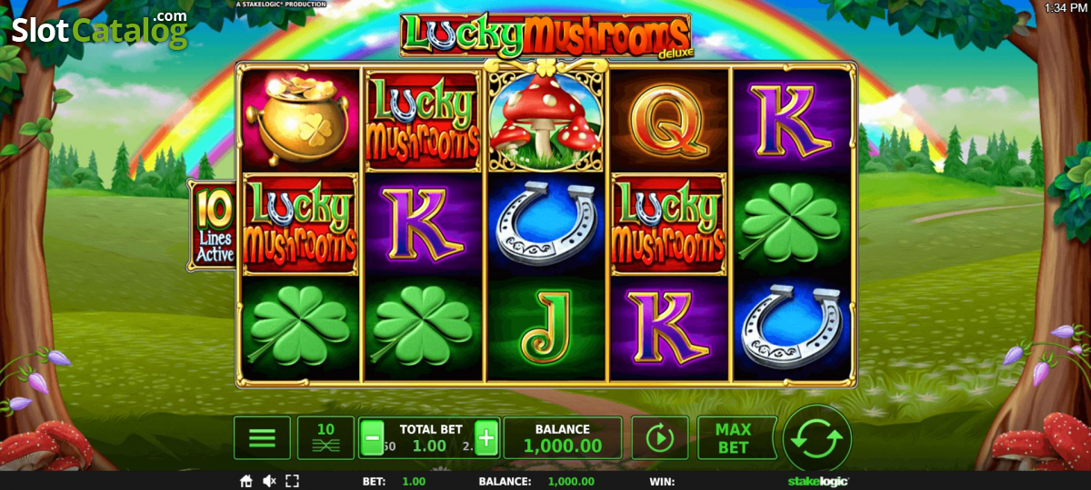The height and width of the screenshot is (490, 1091).
Task: Toggle fullscreen mode icon
Action: point(292,482)
